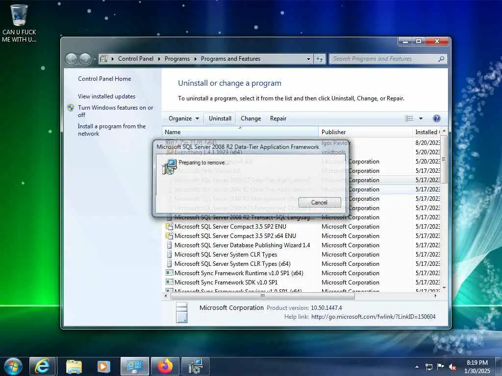Select the installer taskbar button
Image resolution: width=502 pixels, height=376 pixels.
pyautogui.click(x=196, y=366)
